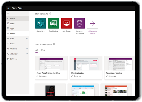Viewport: 142px width, 102px height.
Task: Collapse the sidebar with the hamburger icon
Action: tap(8, 13)
